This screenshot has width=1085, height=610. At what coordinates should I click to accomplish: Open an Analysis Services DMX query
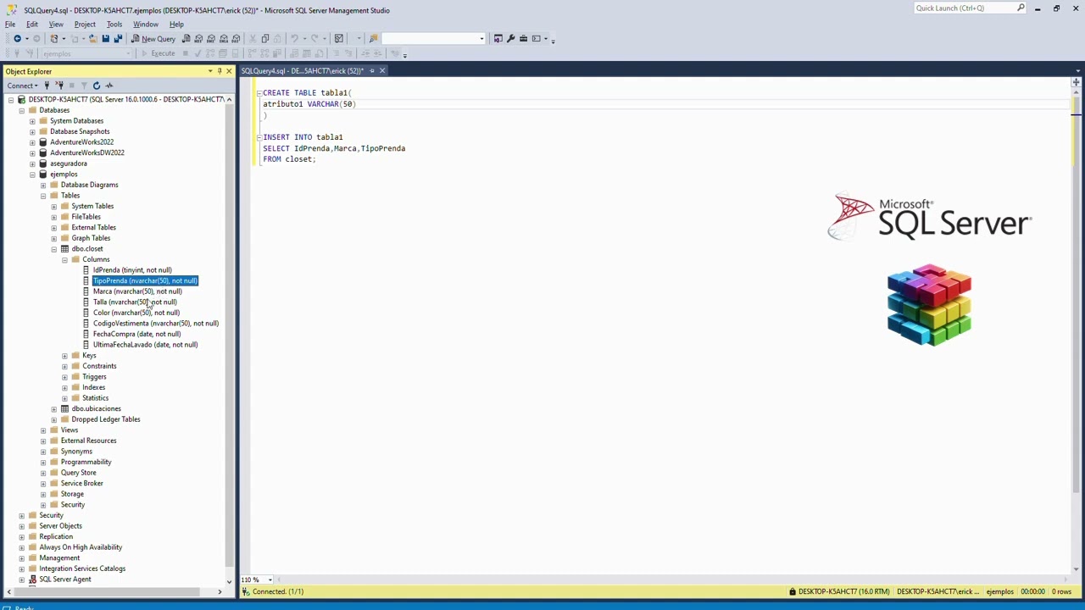click(211, 38)
